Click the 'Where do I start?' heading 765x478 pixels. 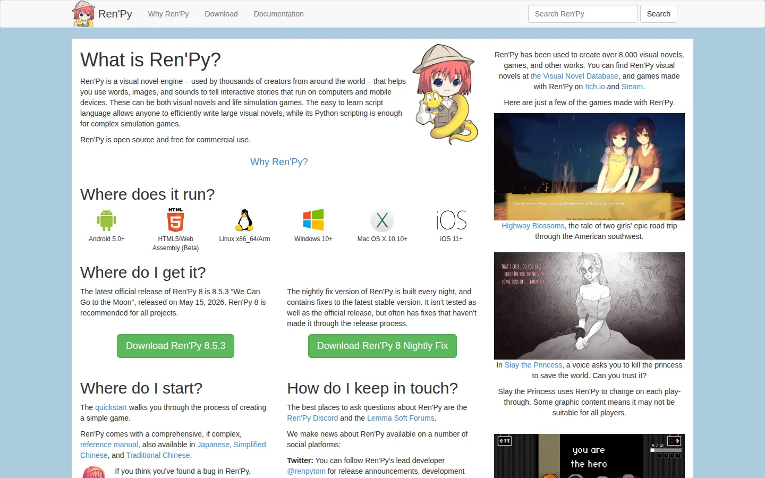(x=141, y=388)
